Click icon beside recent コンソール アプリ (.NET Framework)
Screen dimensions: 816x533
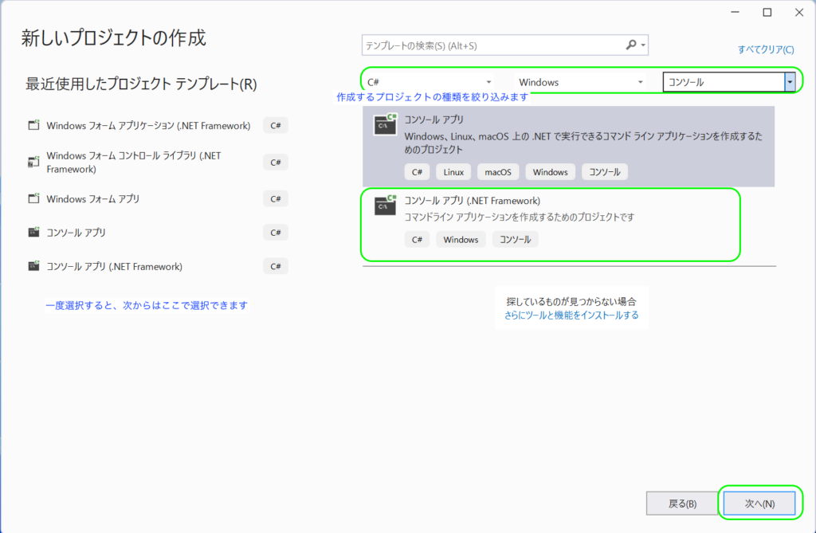pyautogui.click(x=33, y=266)
